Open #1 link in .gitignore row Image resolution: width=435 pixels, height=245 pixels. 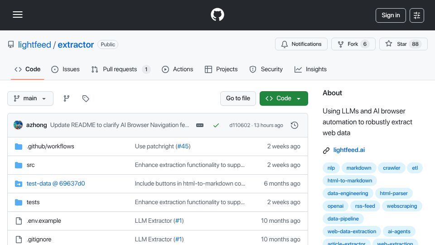pyautogui.click(x=179, y=240)
